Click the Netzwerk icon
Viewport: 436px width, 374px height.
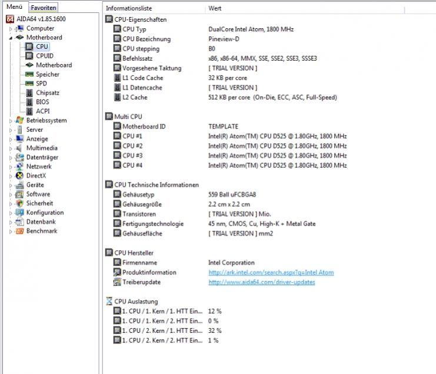point(19,167)
